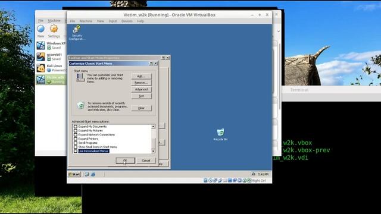This screenshot has height=214, width=381.
Task: Click hard disk activity status icon
Action: (205, 180)
